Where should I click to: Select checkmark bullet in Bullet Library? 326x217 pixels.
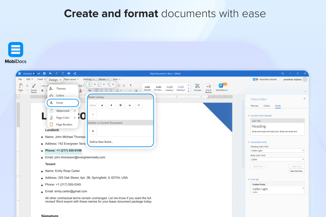[139, 105]
